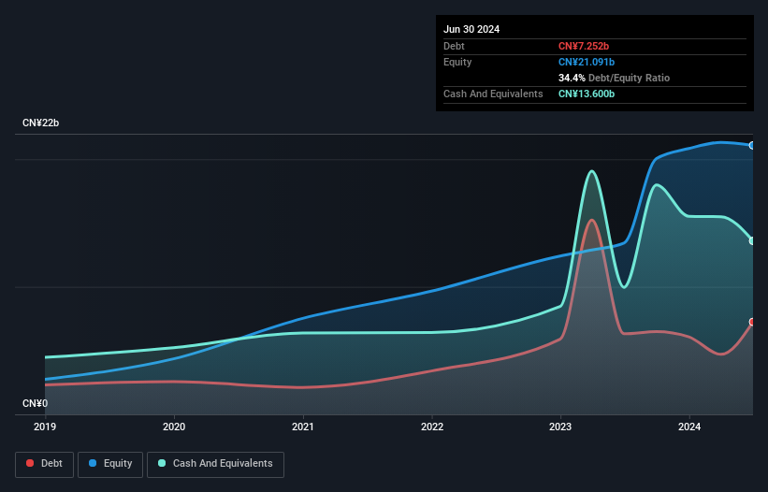Click the CN¥21.091b equity value
The width and height of the screenshot is (768, 492).
click(587, 62)
